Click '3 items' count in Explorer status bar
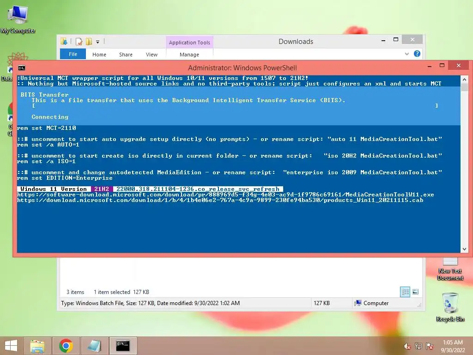Viewport: 473px width, 355px height. tap(75, 292)
